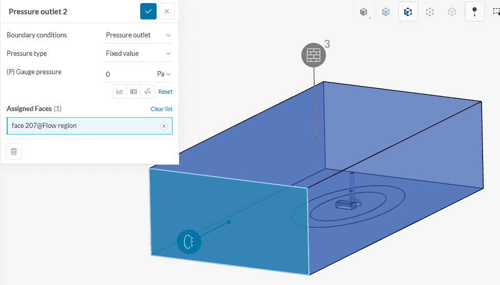The width and height of the screenshot is (500, 285).
Task: Open the graph plot input icon
Action: [x=120, y=92]
